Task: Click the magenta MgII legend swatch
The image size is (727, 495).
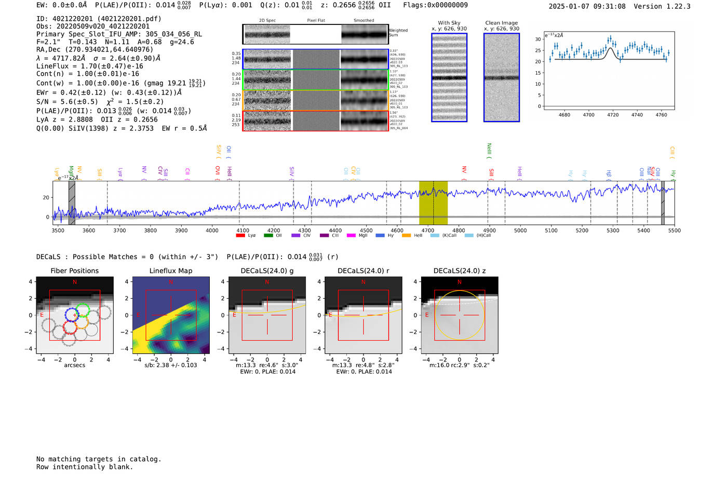Action: click(x=352, y=235)
